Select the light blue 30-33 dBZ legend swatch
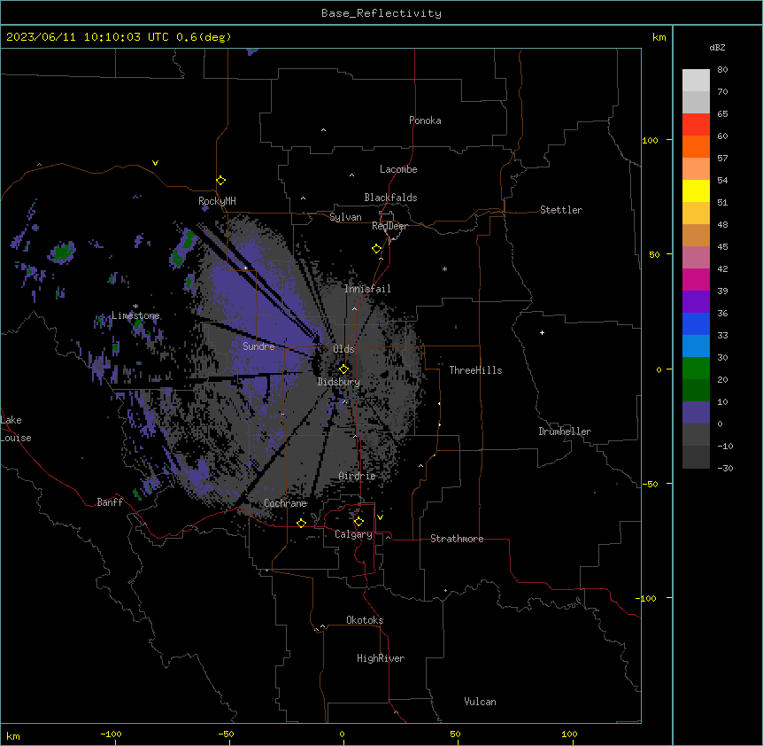The image size is (763, 746). (x=696, y=346)
